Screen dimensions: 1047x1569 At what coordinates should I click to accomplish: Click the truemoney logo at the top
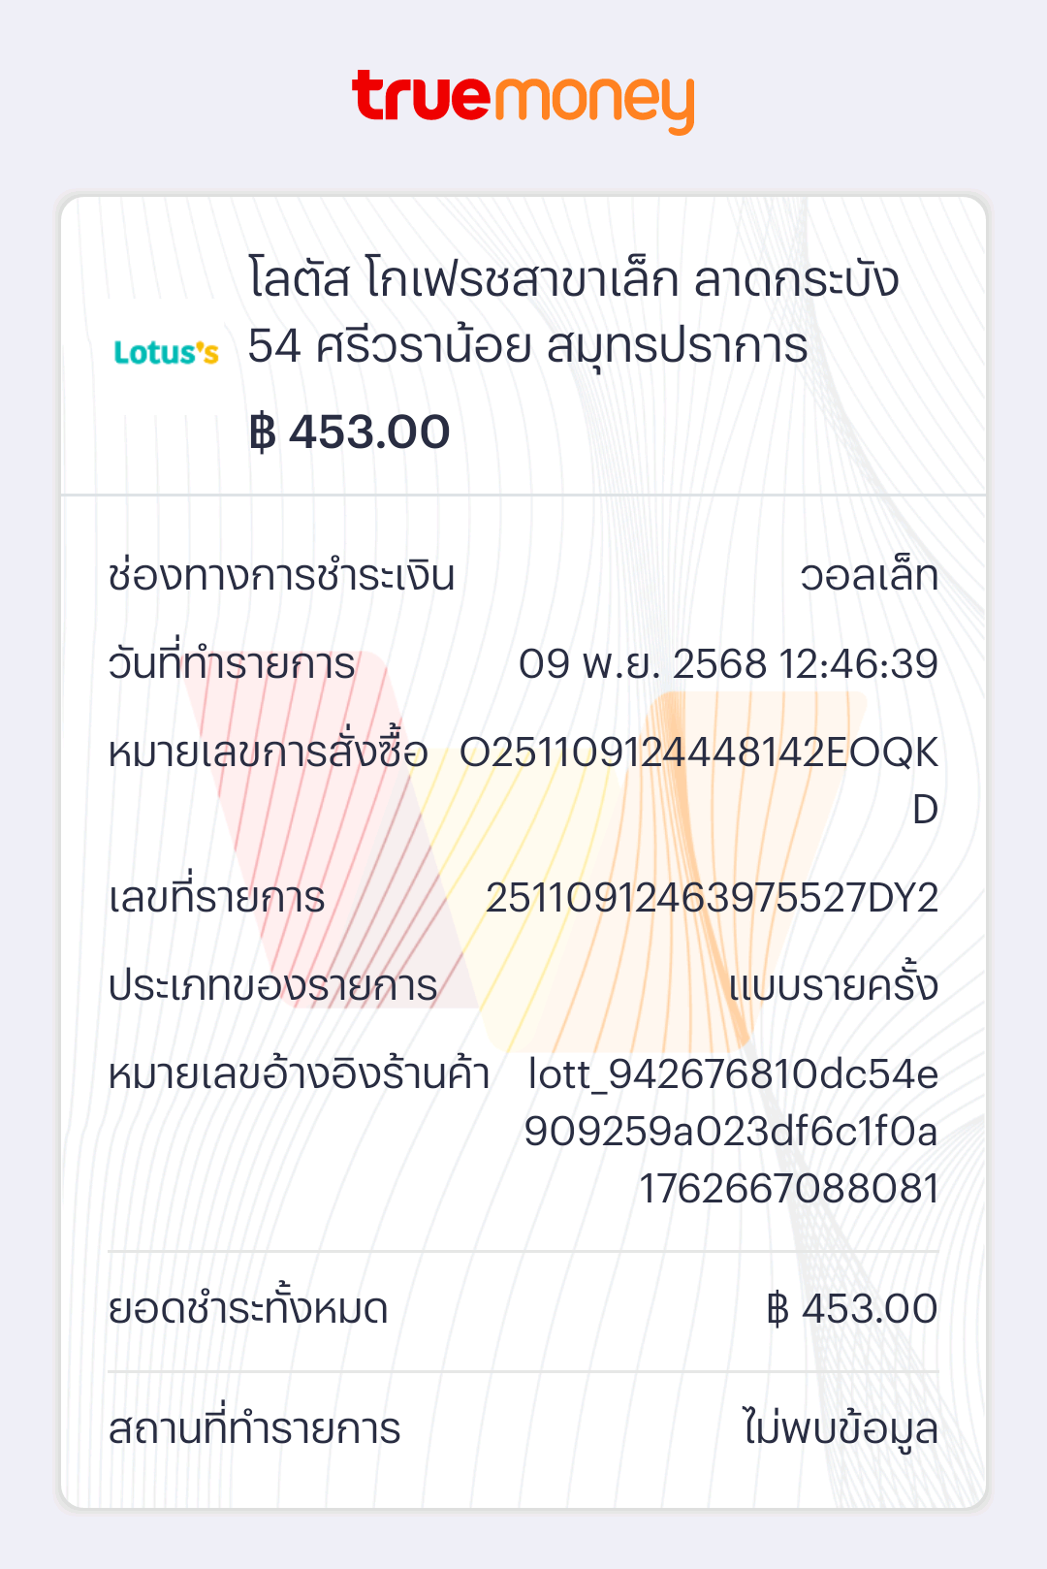click(523, 100)
